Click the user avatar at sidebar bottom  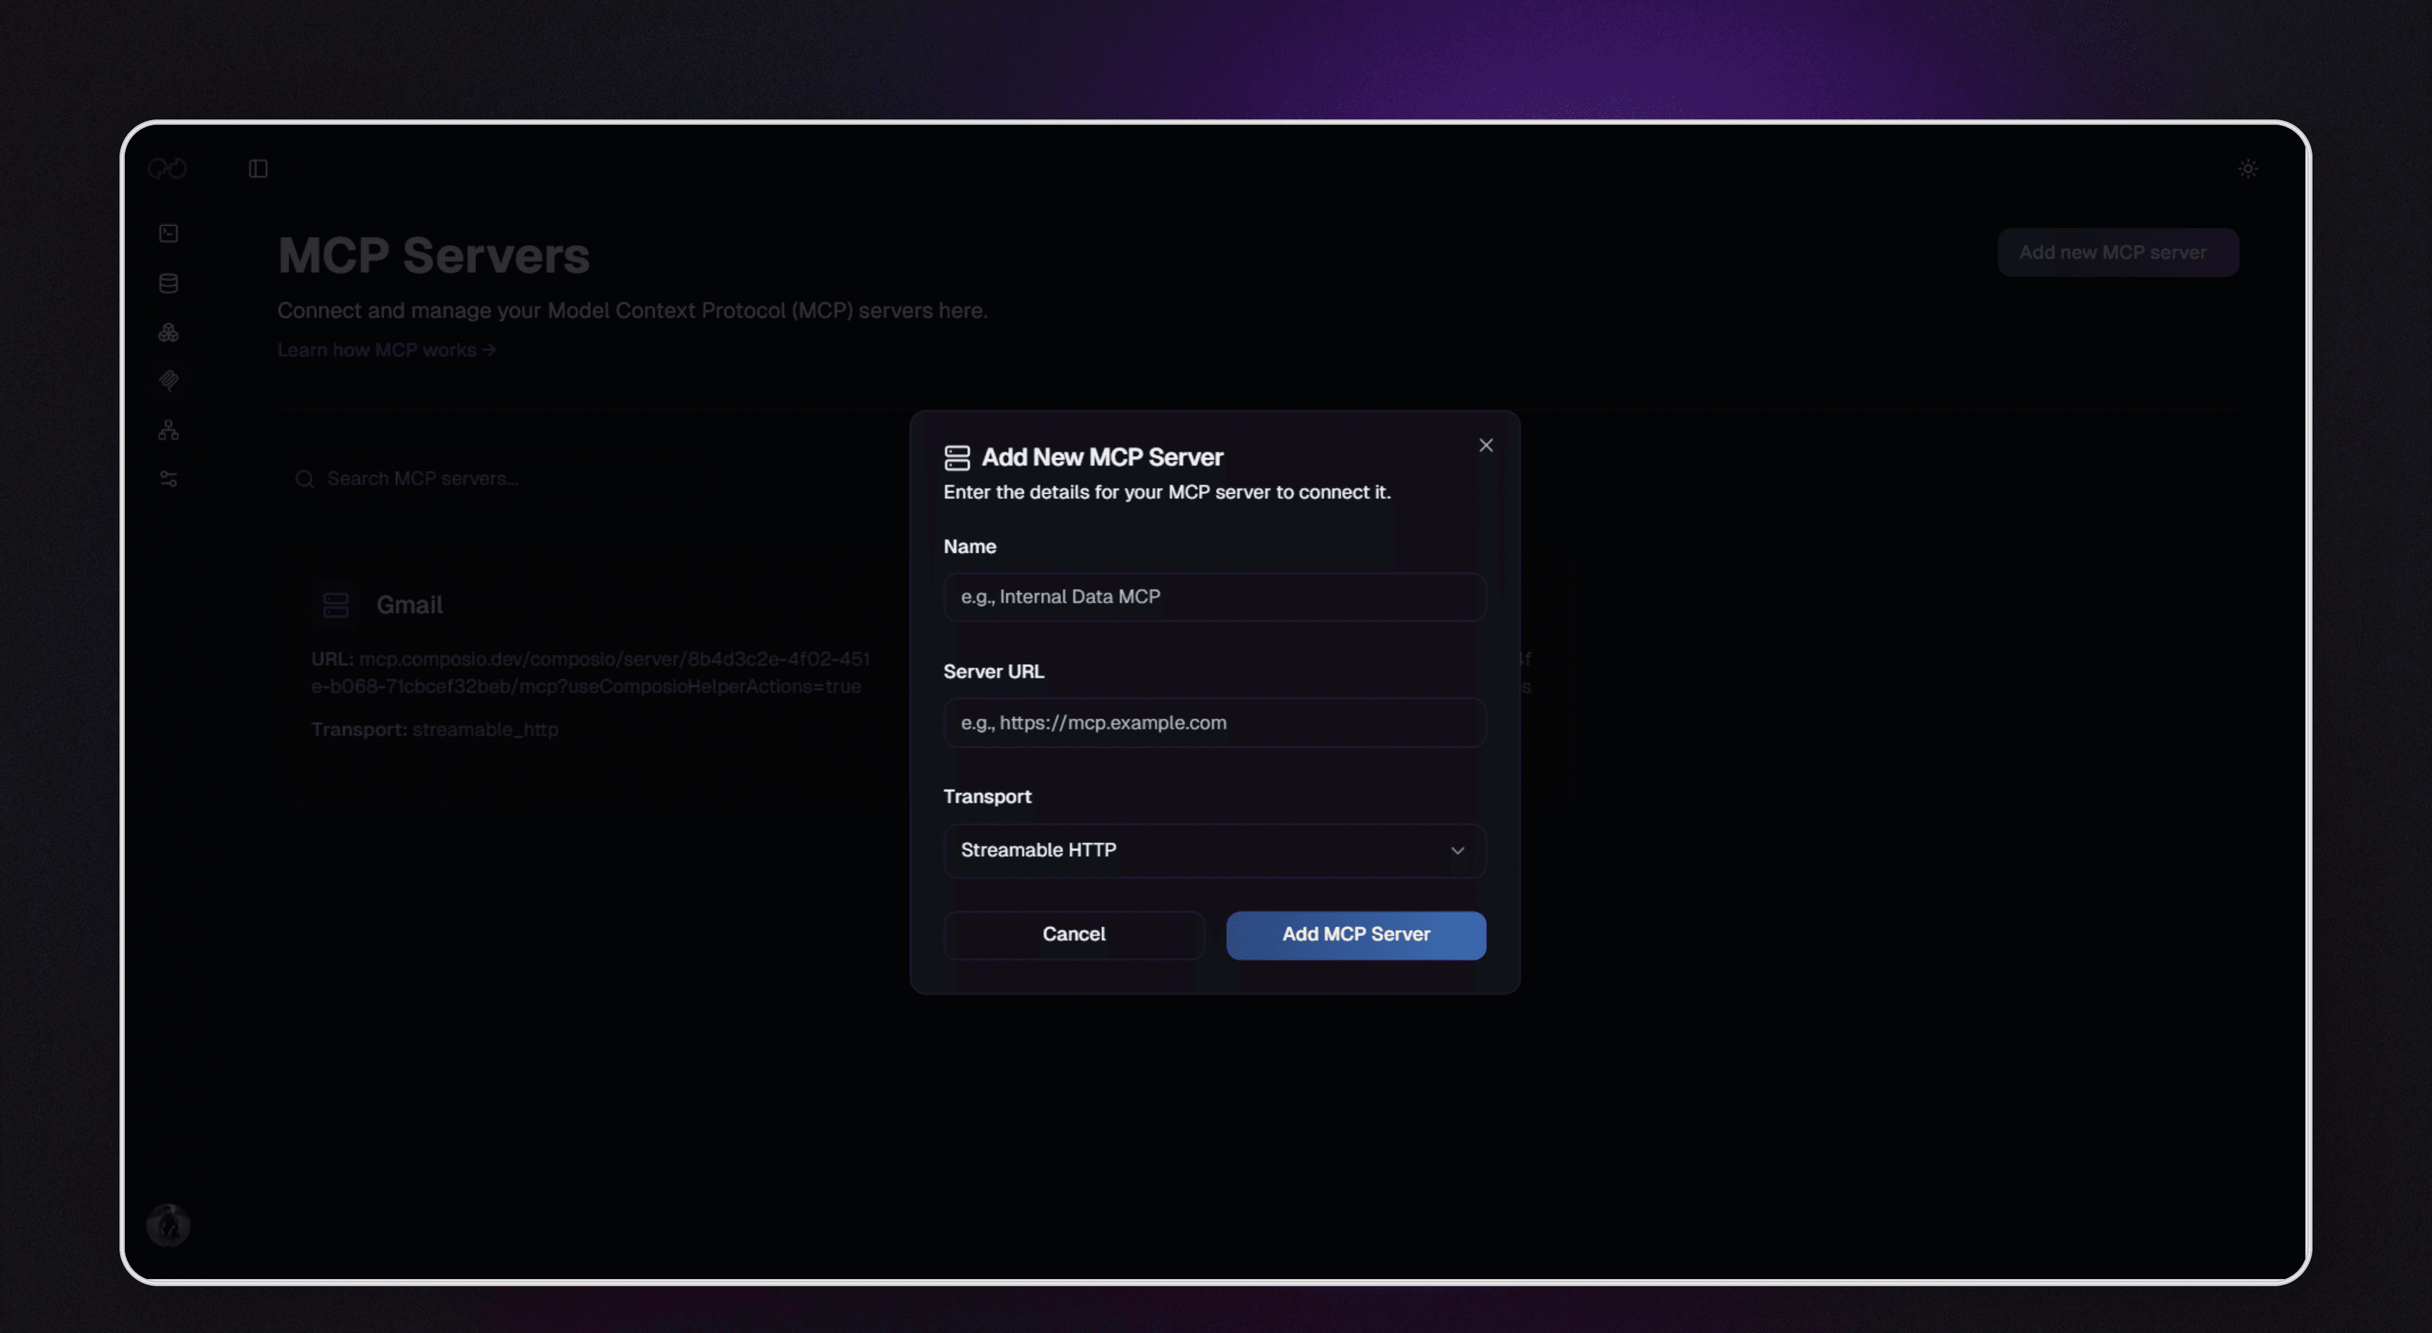(x=169, y=1225)
